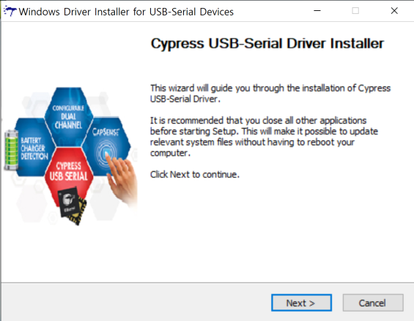Click the pointing hand illustration
This screenshot has height=321, width=414.
coord(122,179)
